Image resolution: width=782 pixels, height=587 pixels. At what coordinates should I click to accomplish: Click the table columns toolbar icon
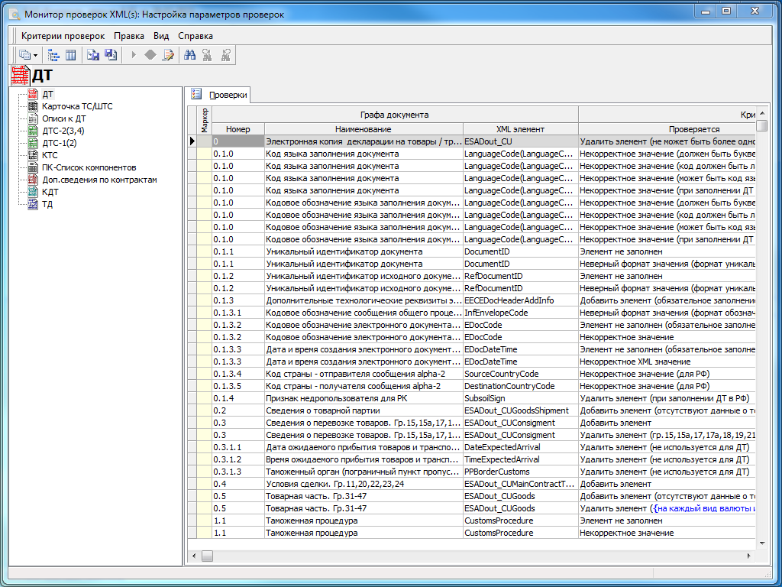pyautogui.click(x=70, y=55)
